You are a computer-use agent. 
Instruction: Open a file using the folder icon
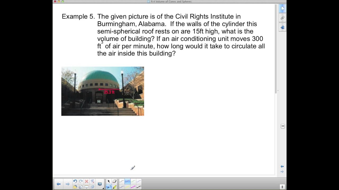[x=75, y=187]
